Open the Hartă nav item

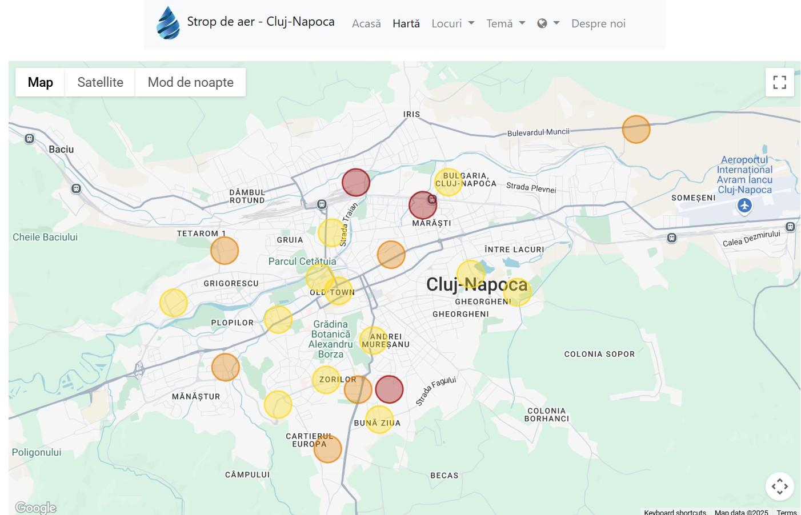click(406, 23)
